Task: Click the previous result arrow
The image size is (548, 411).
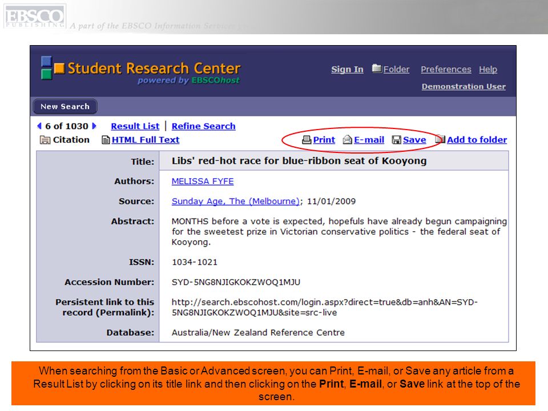Action: click(39, 126)
